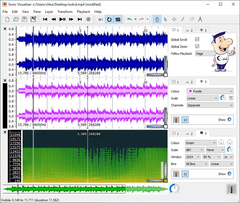Rewind to the start of audio

(45, 19)
